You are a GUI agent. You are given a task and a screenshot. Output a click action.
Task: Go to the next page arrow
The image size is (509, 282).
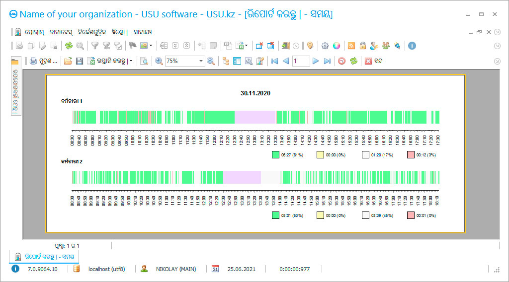click(315, 61)
